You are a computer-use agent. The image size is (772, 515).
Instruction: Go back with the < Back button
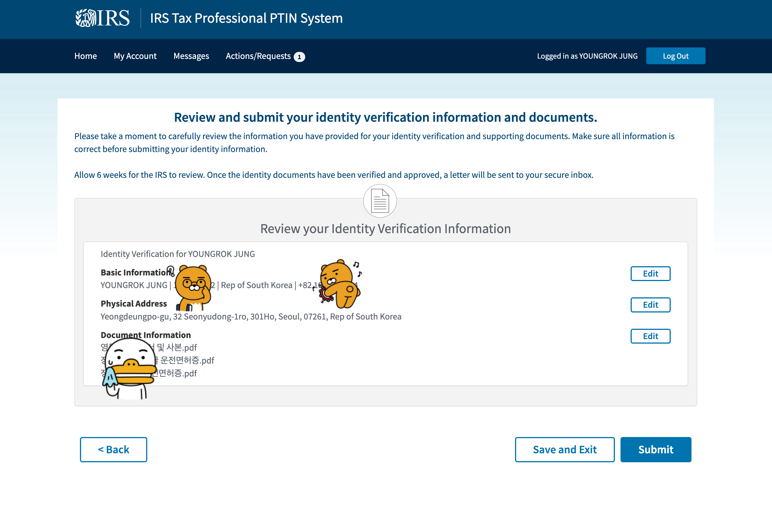click(x=113, y=449)
